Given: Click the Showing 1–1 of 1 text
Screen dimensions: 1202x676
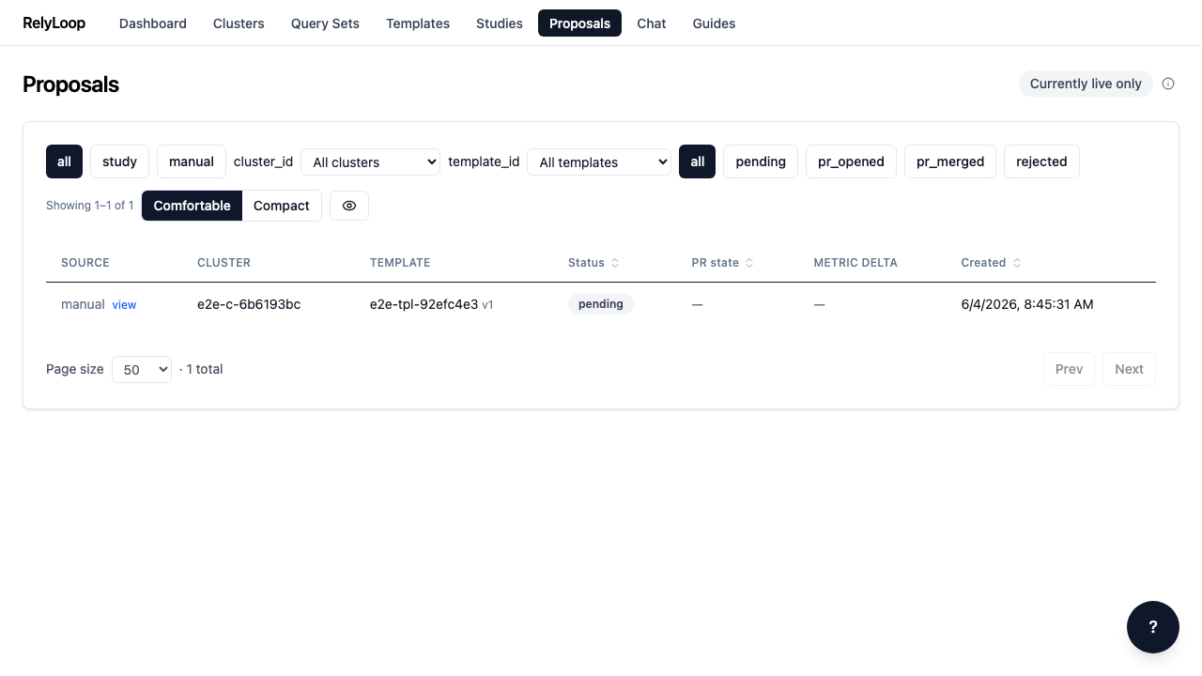Looking at the screenshot, I should pyautogui.click(x=90, y=206).
